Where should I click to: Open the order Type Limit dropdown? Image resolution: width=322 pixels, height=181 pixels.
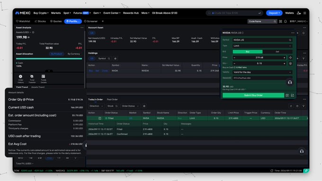click(262, 46)
